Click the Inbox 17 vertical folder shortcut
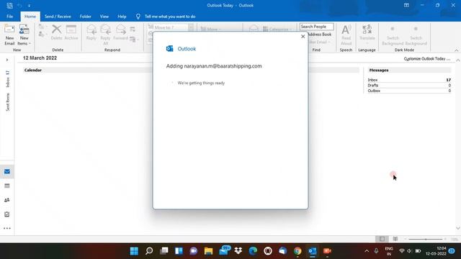The width and height of the screenshot is (461, 259). point(8,78)
